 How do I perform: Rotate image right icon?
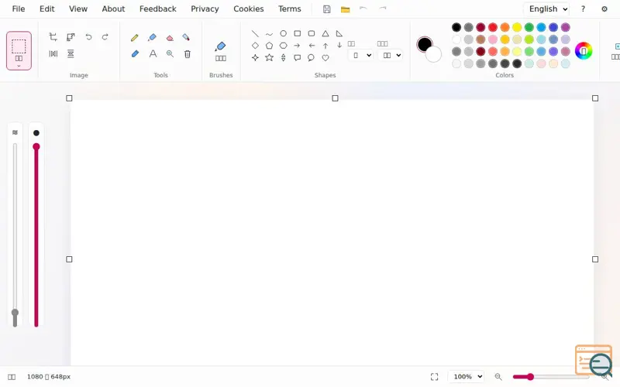tap(105, 37)
